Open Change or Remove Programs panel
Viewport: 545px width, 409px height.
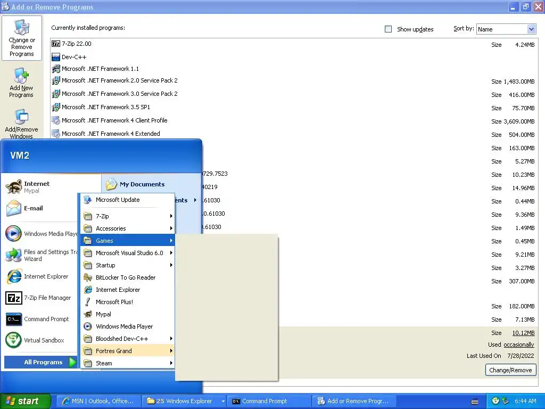coord(21,38)
